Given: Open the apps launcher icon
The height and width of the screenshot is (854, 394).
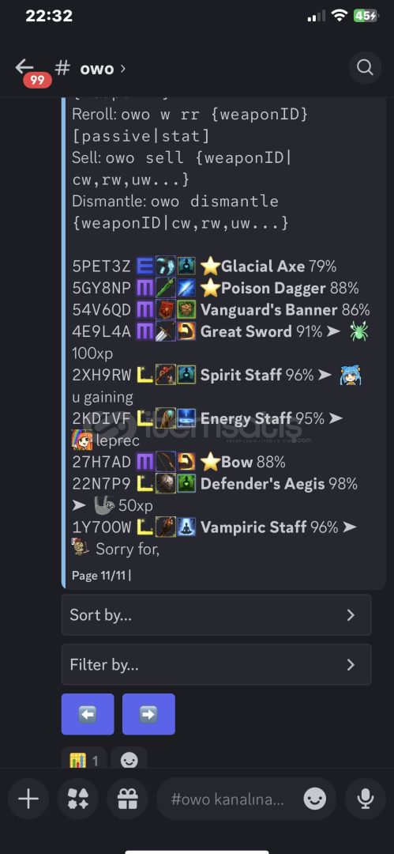Looking at the screenshot, I should click(78, 799).
